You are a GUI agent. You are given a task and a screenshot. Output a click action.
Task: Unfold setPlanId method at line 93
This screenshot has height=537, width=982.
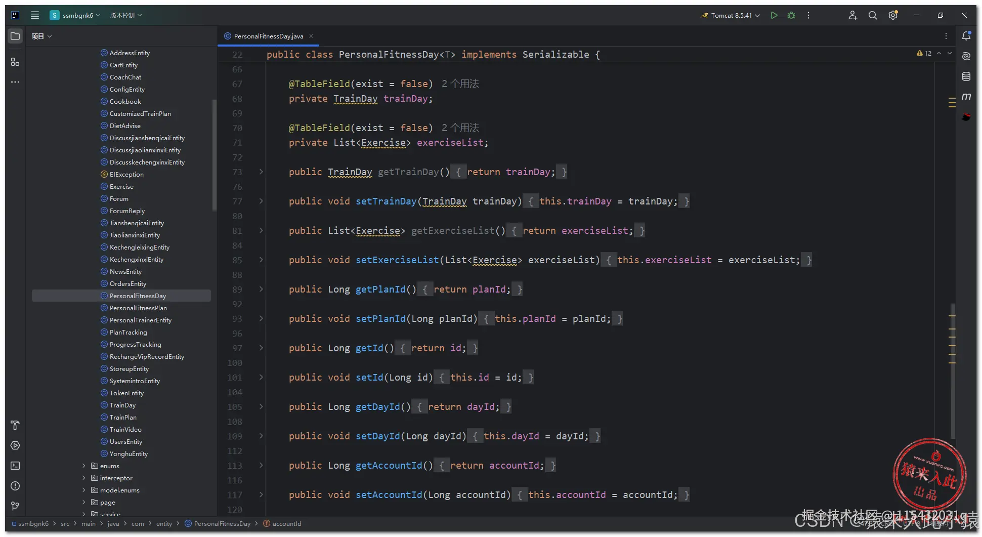tap(261, 318)
